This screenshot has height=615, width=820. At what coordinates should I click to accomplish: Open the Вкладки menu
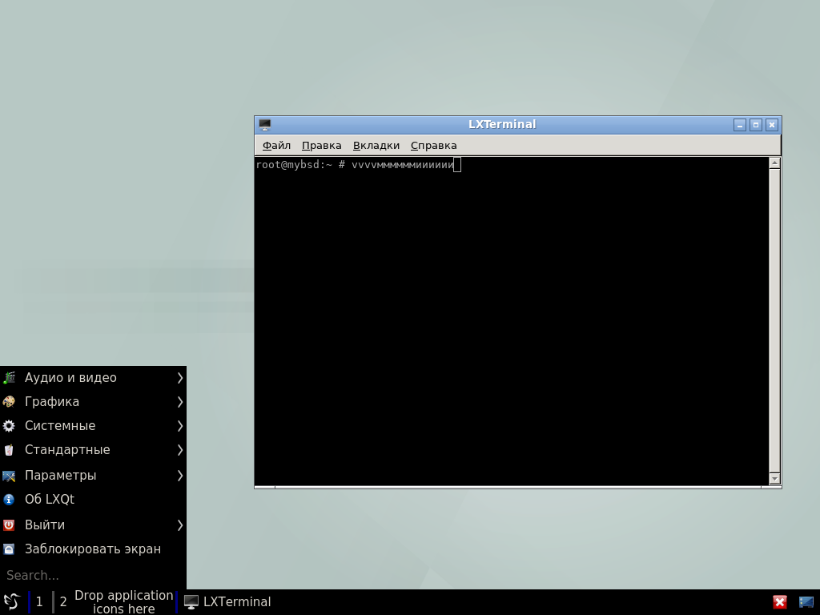pyautogui.click(x=376, y=146)
